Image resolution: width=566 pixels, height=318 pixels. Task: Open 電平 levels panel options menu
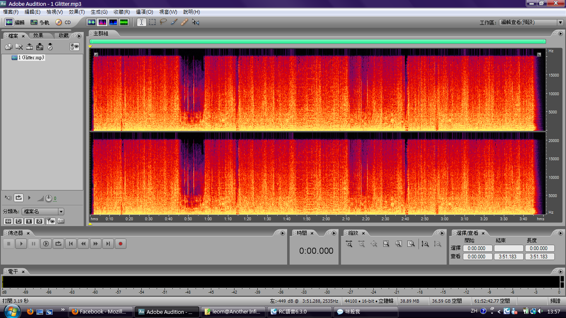pyautogui.click(x=560, y=271)
